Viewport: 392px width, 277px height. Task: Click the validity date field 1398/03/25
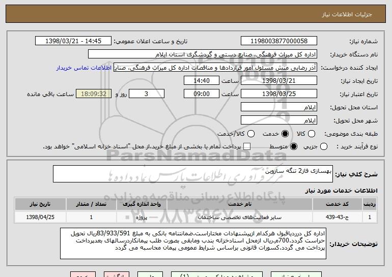point(279,94)
